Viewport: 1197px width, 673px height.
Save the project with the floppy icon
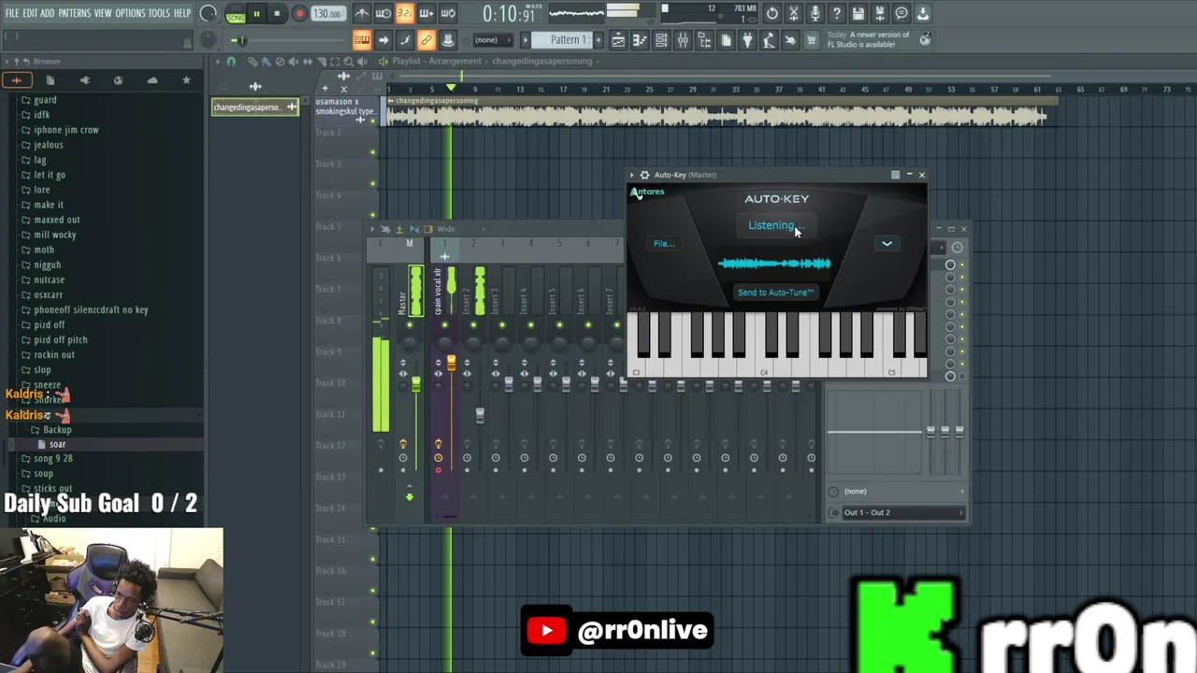click(858, 13)
